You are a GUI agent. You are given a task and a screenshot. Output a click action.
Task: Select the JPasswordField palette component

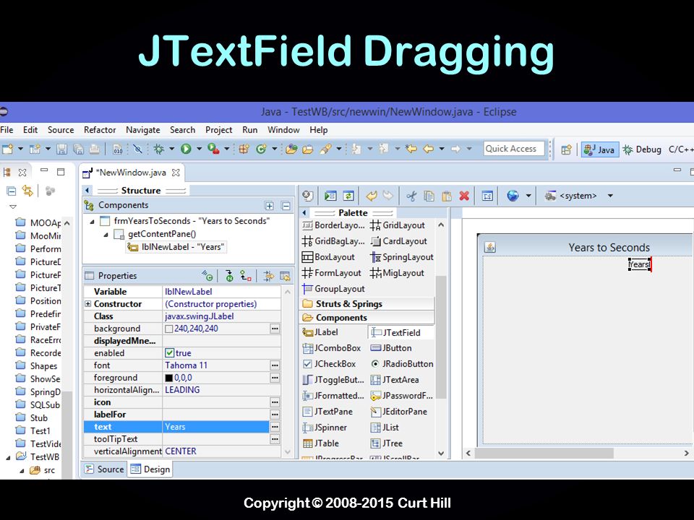point(402,396)
